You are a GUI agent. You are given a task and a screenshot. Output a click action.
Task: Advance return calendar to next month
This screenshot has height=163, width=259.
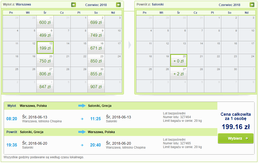point(252,5)
